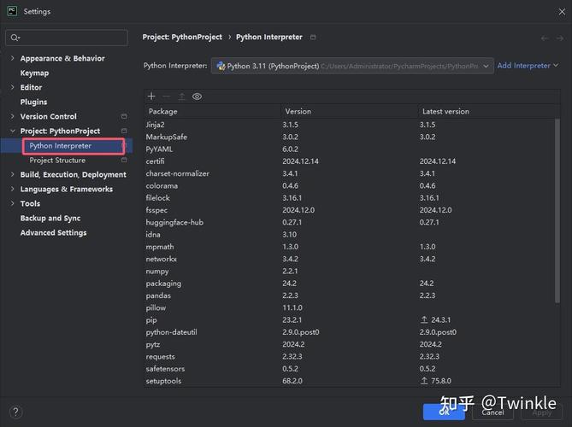Select Plugins settings

click(x=33, y=102)
